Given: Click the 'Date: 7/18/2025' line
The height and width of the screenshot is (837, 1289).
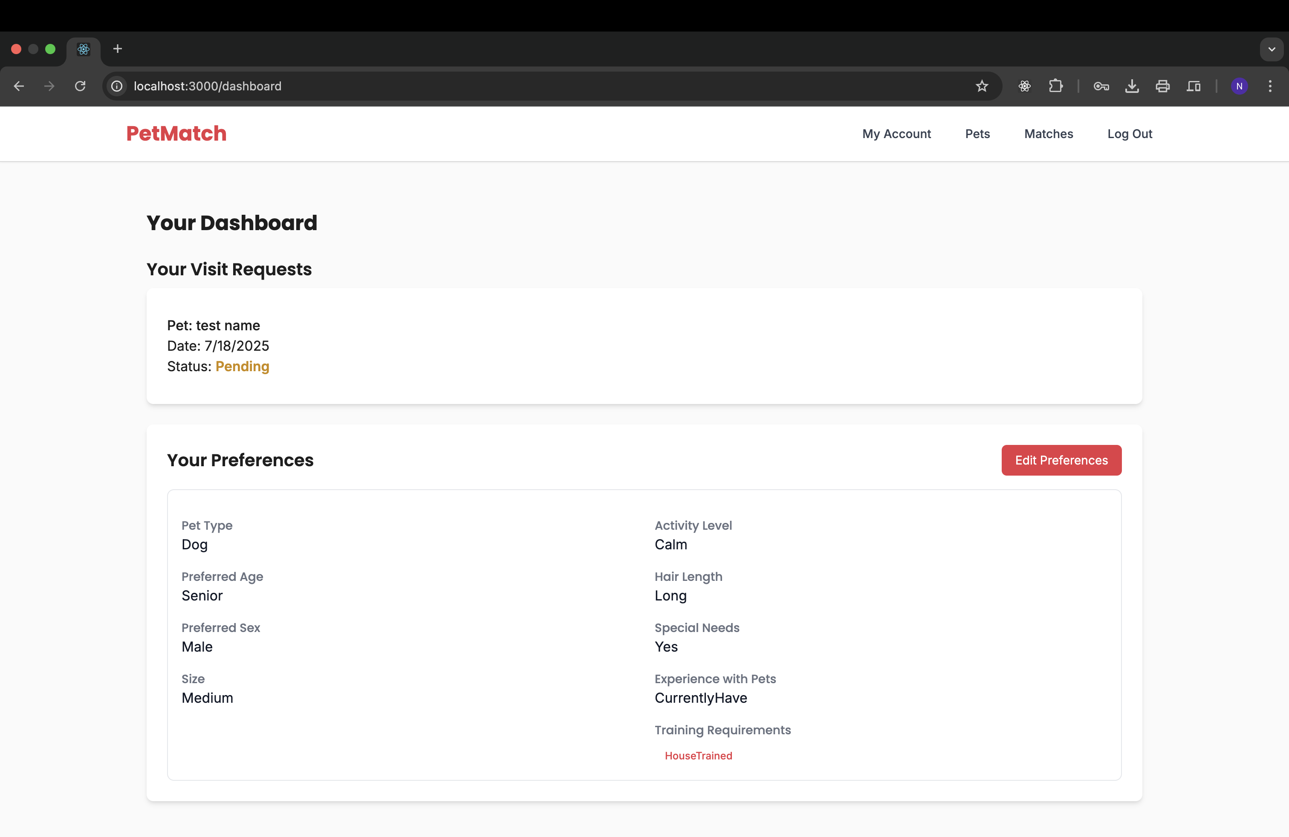Looking at the screenshot, I should point(218,346).
